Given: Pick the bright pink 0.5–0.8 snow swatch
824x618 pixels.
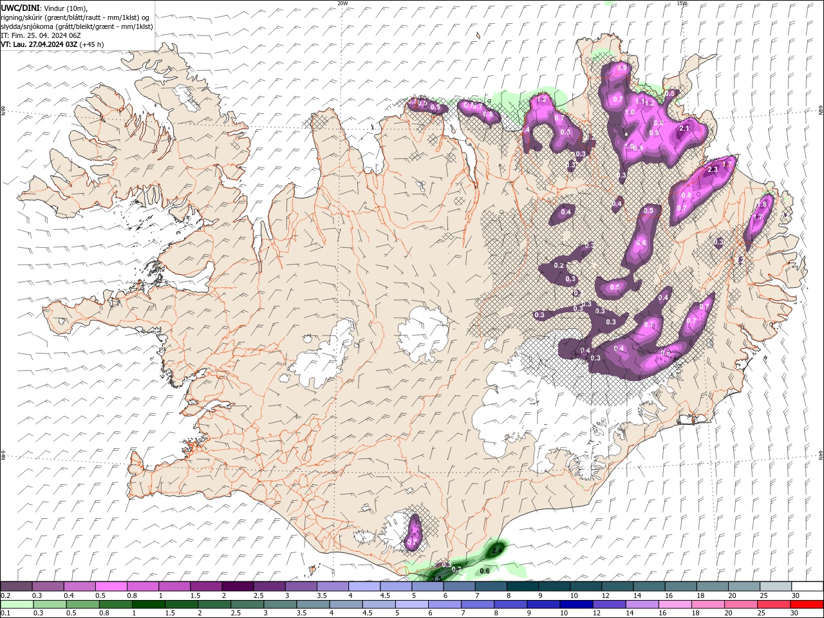Looking at the screenshot, I should coord(111,586).
